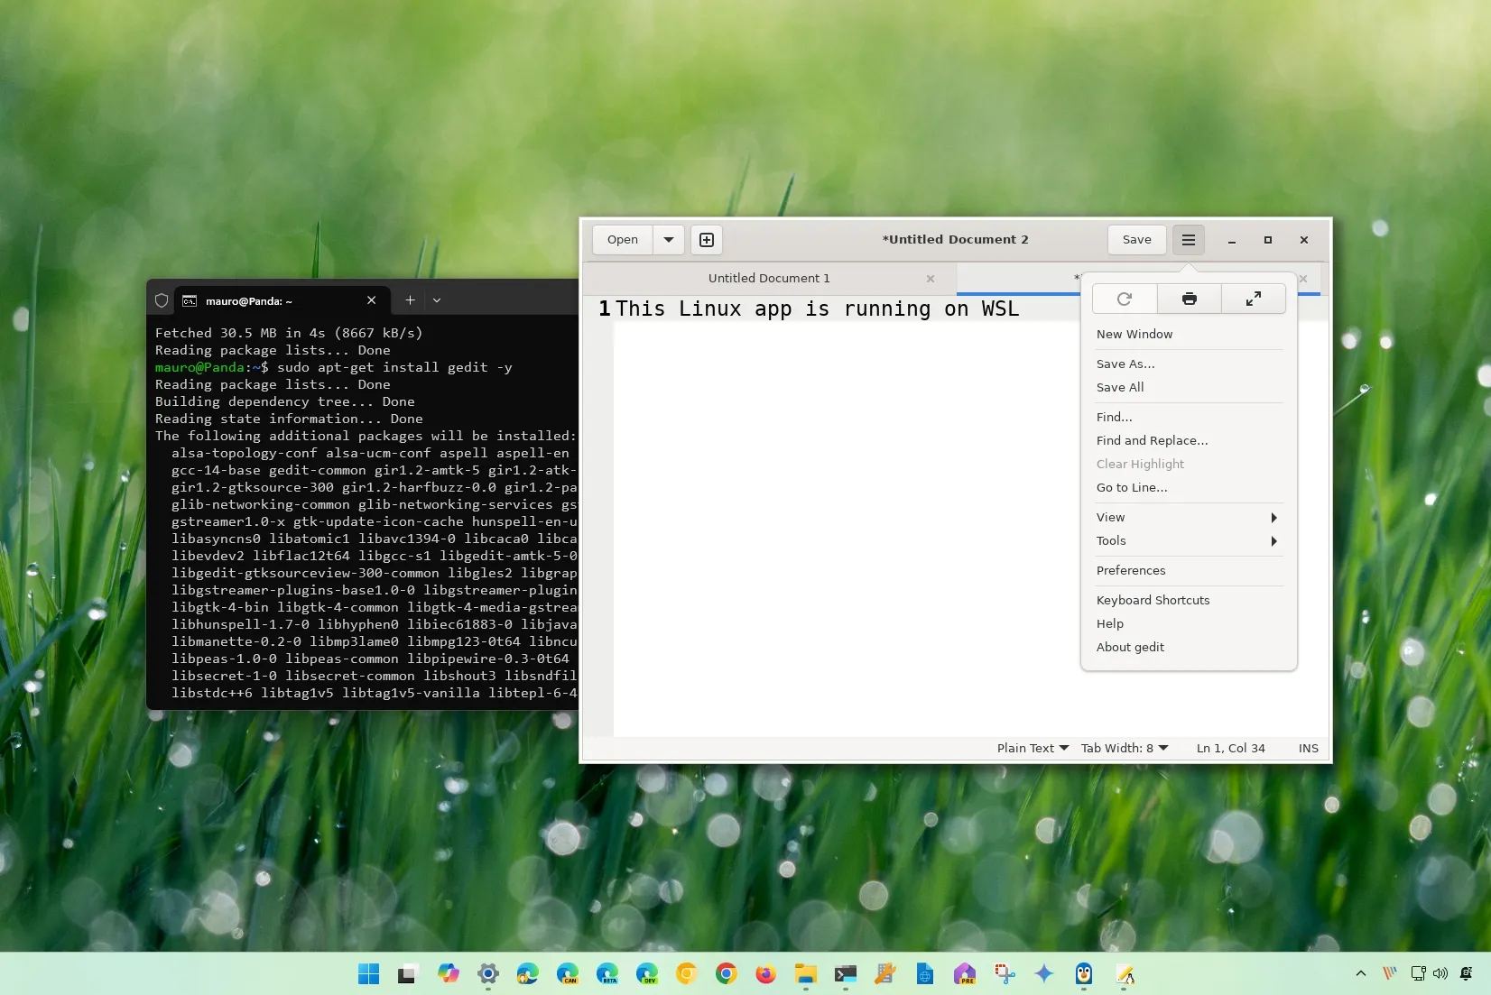Image resolution: width=1491 pixels, height=995 pixels.
Task: Click the Save button in gedit header
Action: (1136, 240)
